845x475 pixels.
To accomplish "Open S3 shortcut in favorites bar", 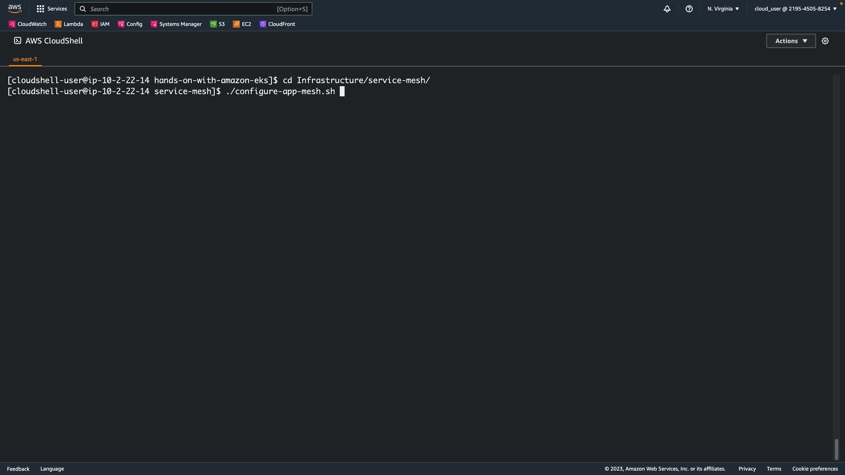I will (x=217, y=24).
